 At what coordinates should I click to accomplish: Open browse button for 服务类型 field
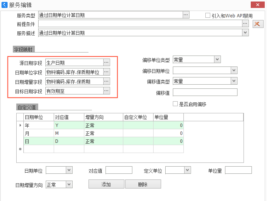tap(186, 15)
